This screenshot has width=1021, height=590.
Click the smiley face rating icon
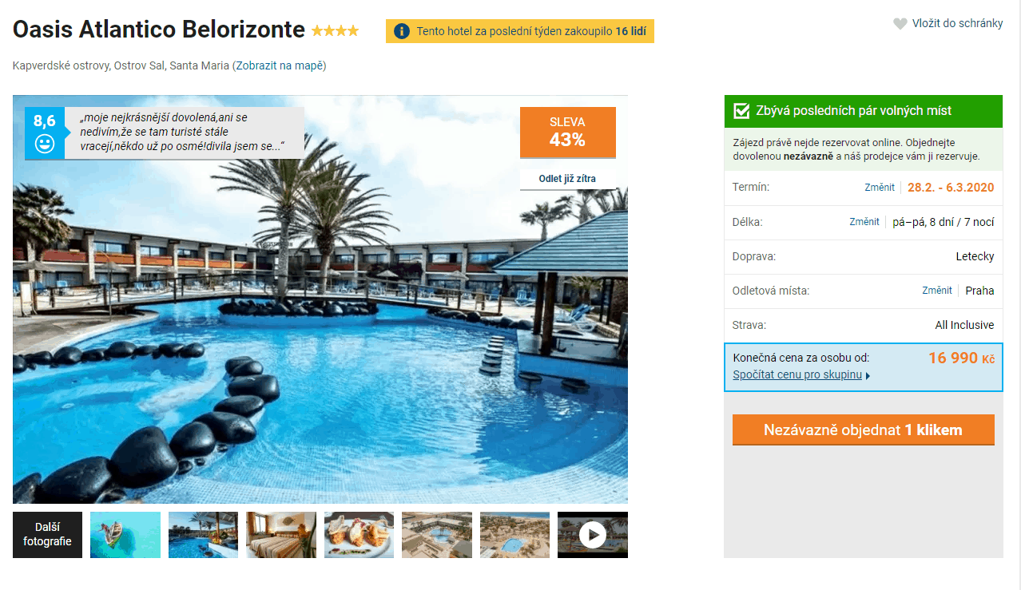pos(45,145)
